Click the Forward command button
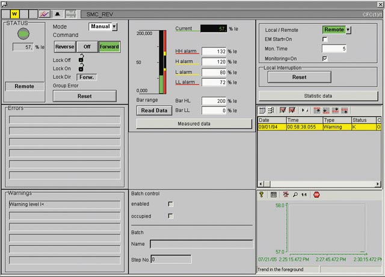Viewport: 385px width, 277px height. click(x=109, y=47)
